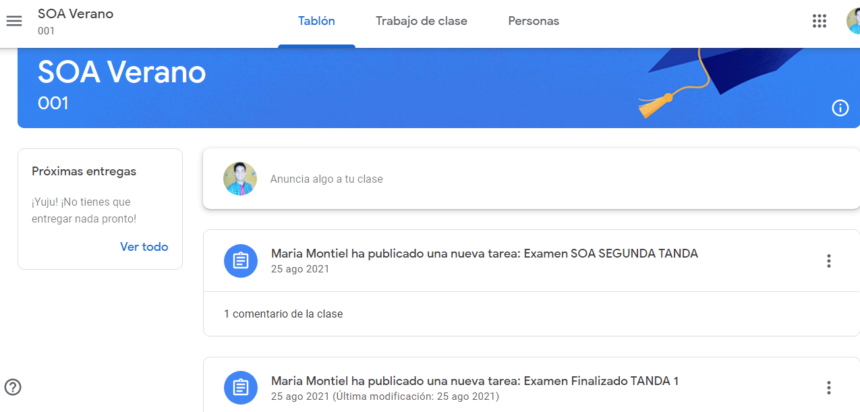Click the SOA Verano banner title
The height and width of the screenshot is (412, 860).
(122, 71)
